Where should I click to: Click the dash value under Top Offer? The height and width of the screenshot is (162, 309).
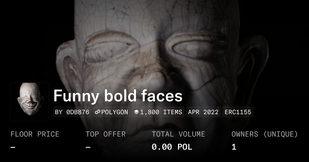[x=88, y=147]
